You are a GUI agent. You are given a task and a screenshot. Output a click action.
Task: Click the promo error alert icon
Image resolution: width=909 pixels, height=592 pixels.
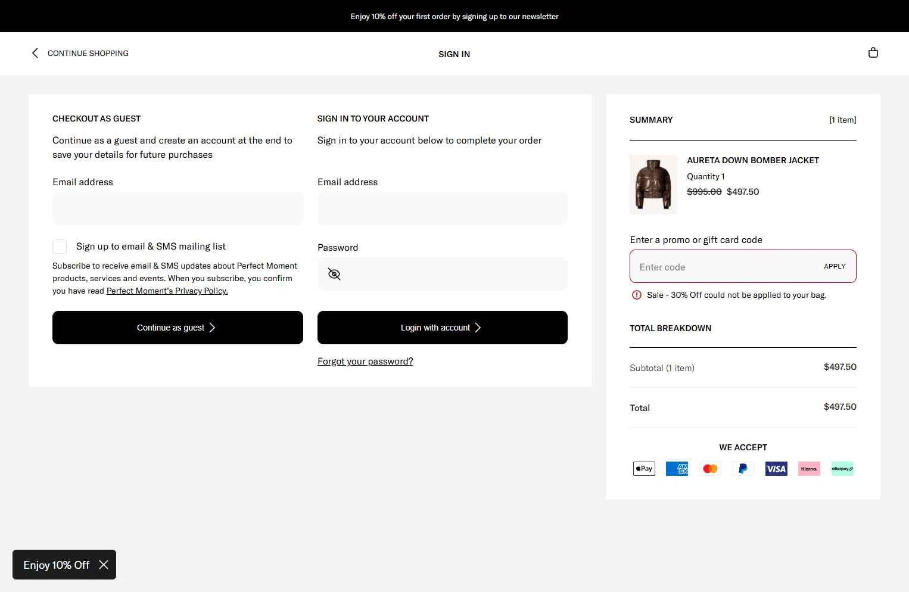637,295
